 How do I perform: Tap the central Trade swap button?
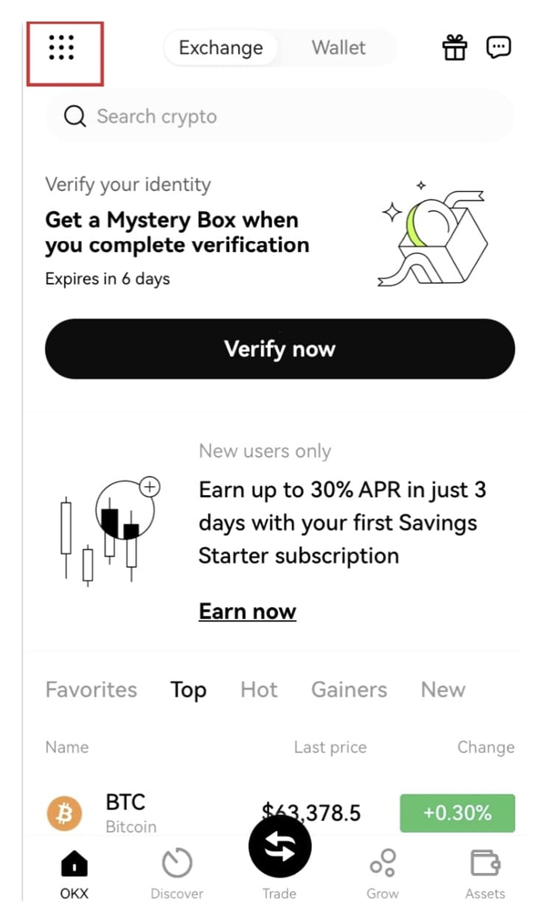coord(280,846)
